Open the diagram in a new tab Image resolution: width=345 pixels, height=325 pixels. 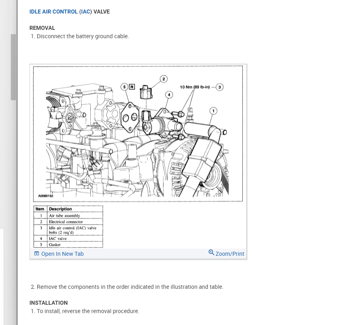[x=59, y=254]
